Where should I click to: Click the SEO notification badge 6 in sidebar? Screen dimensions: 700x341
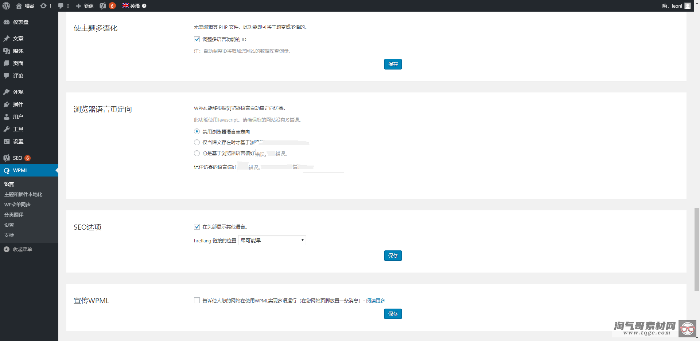[27, 158]
